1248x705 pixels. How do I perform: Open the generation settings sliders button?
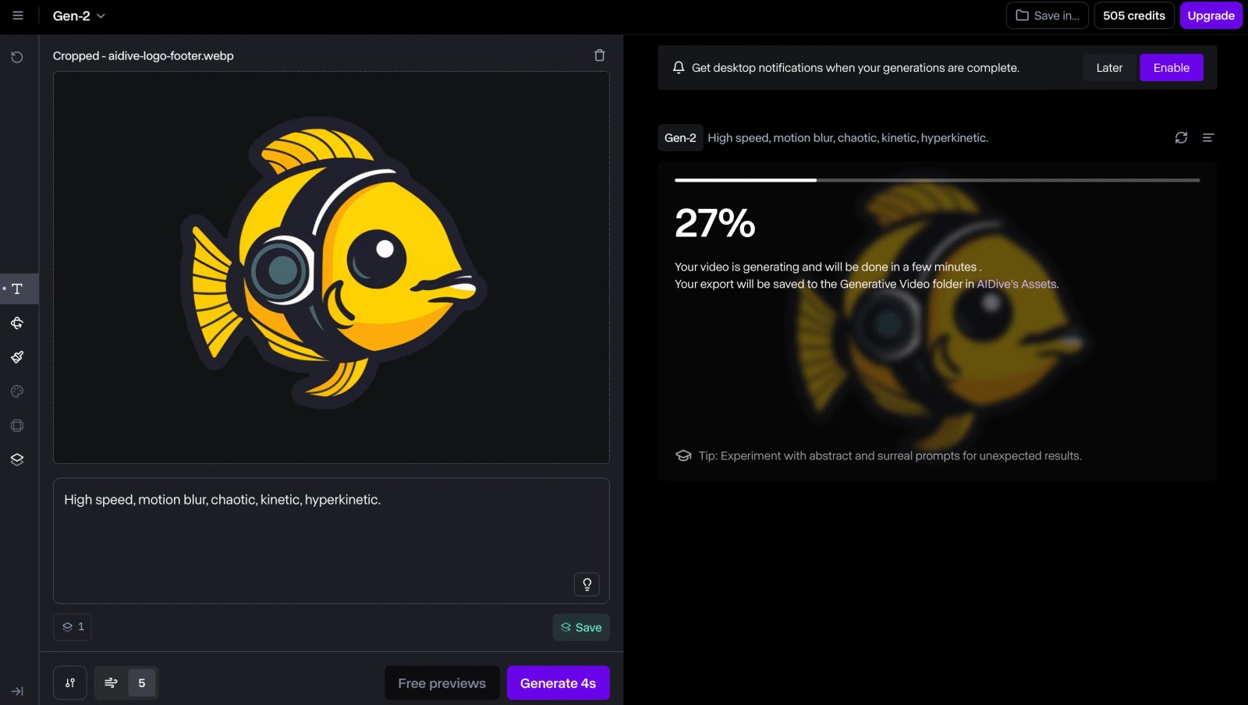(x=70, y=682)
